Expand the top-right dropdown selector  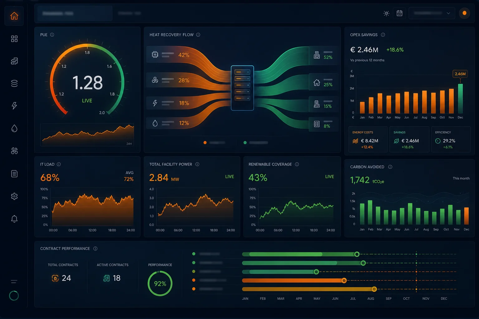(x=432, y=13)
